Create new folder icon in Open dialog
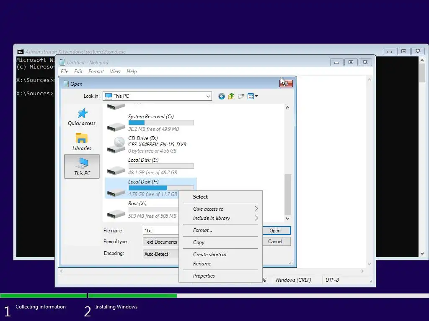This screenshot has width=429, height=321. [x=241, y=96]
